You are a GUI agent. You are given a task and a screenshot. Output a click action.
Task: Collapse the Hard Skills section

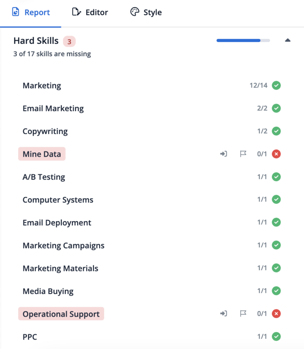pos(288,40)
